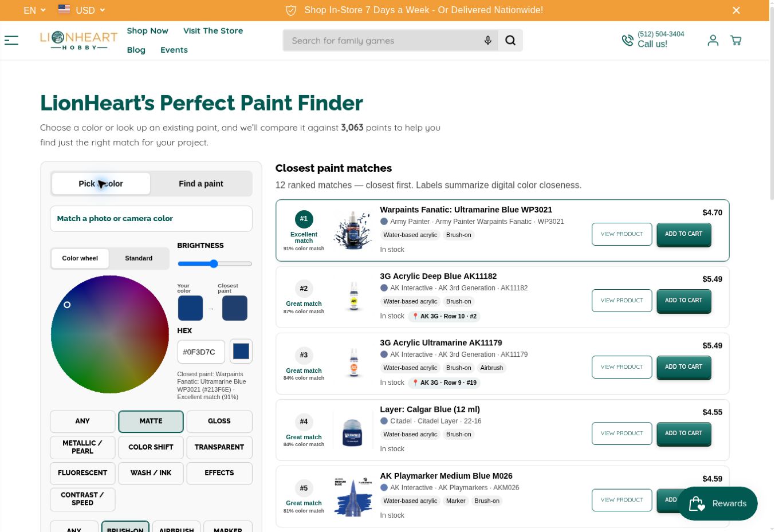Add Warpaints Ultramarine Blue to cart
The image size is (775, 532).
[x=683, y=234]
